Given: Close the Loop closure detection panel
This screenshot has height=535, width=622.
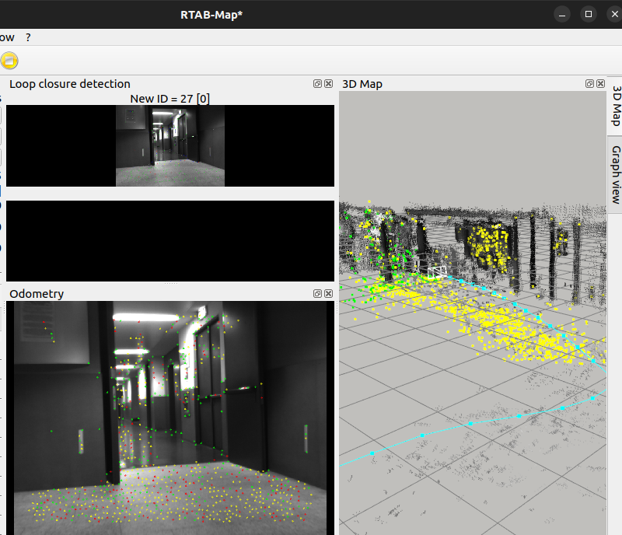Looking at the screenshot, I should [328, 84].
